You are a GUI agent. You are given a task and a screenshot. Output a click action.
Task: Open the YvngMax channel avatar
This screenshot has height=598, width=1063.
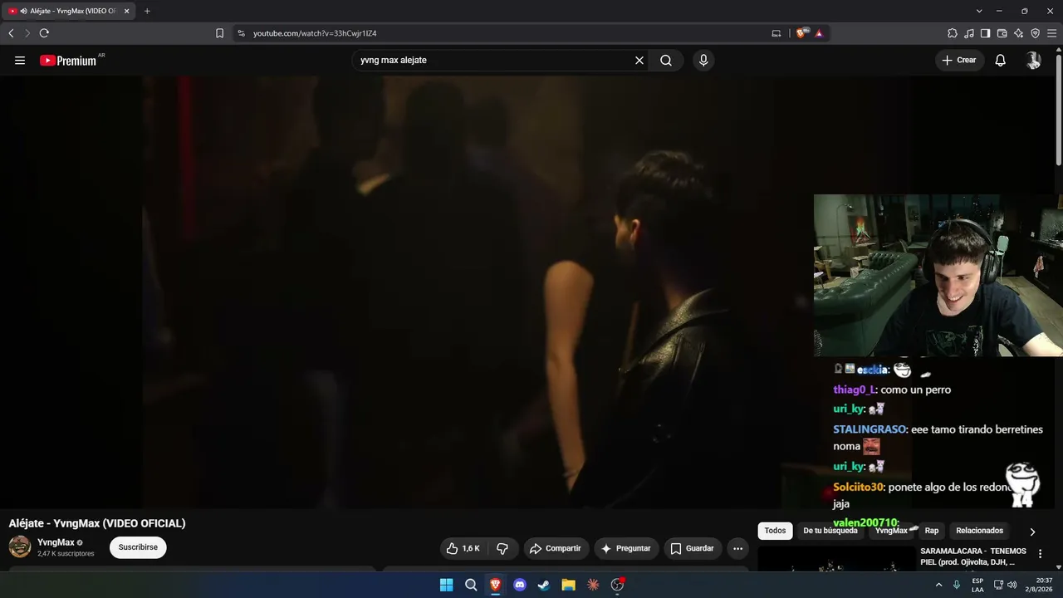click(x=20, y=547)
